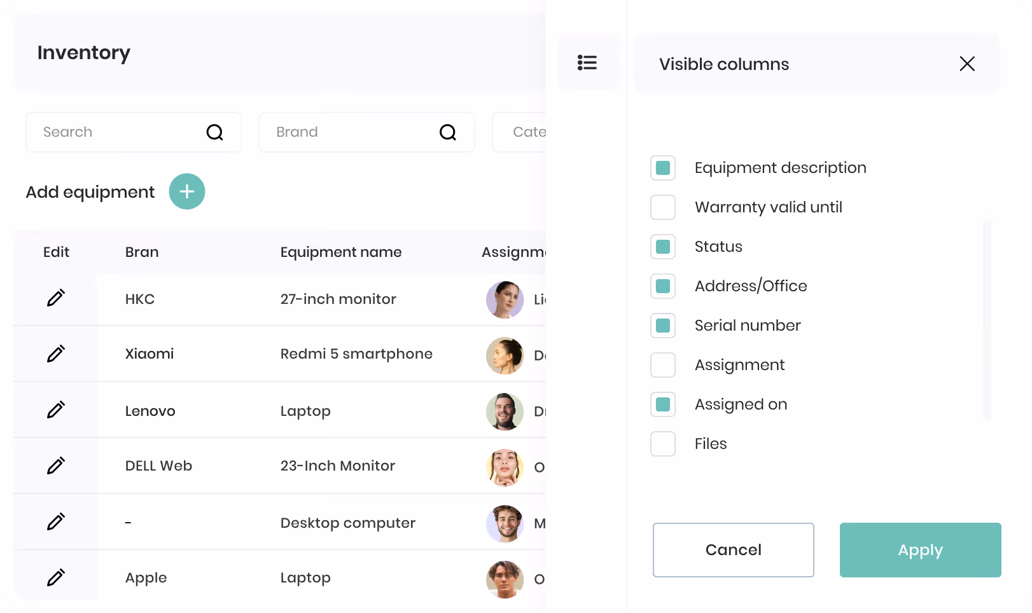Uncheck the Equipment description column

coord(663,168)
